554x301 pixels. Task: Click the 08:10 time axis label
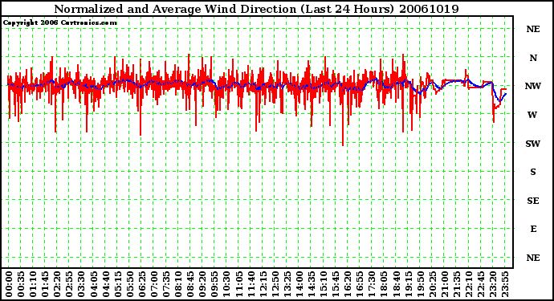(x=177, y=284)
